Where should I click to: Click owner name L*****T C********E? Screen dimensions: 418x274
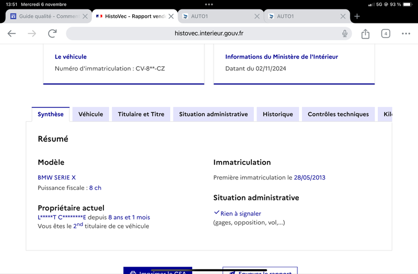(62, 217)
